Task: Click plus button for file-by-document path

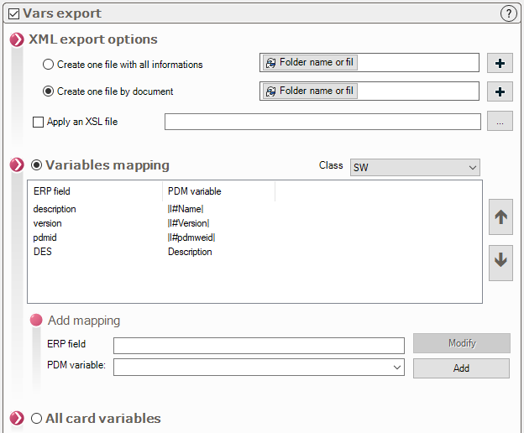Action: coord(500,91)
